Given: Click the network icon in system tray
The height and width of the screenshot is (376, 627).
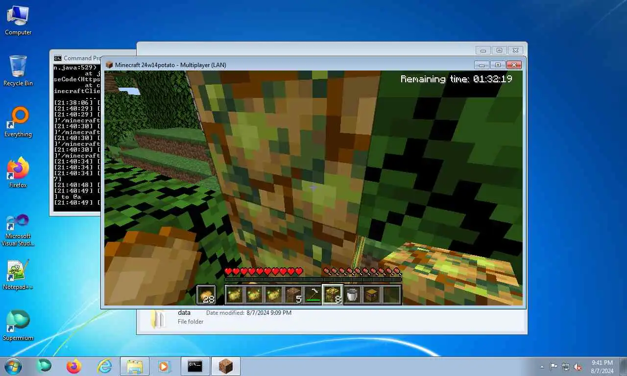Looking at the screenshot, I should point(566,366).
